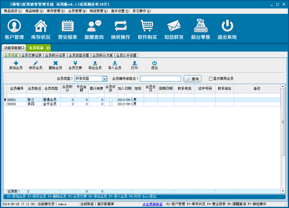Open 客户管理 from the main toolbar
This screenshot has width=289, height=208.
(14, 29)
